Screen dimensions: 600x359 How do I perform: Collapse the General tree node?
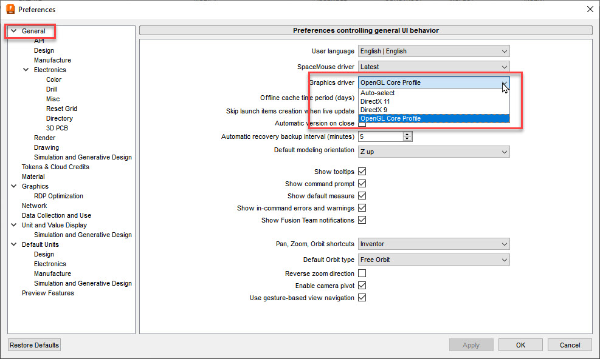[x=14, y=31]
